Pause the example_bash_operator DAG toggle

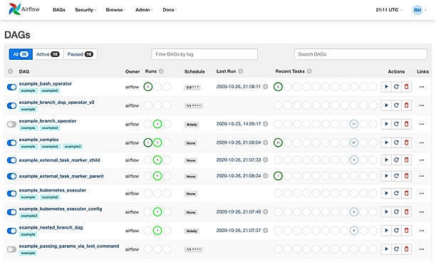click(x=11, y=87)
